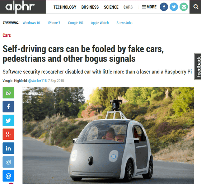Share article on LinkedIn
201x184 pixels.
click(8, 148)
